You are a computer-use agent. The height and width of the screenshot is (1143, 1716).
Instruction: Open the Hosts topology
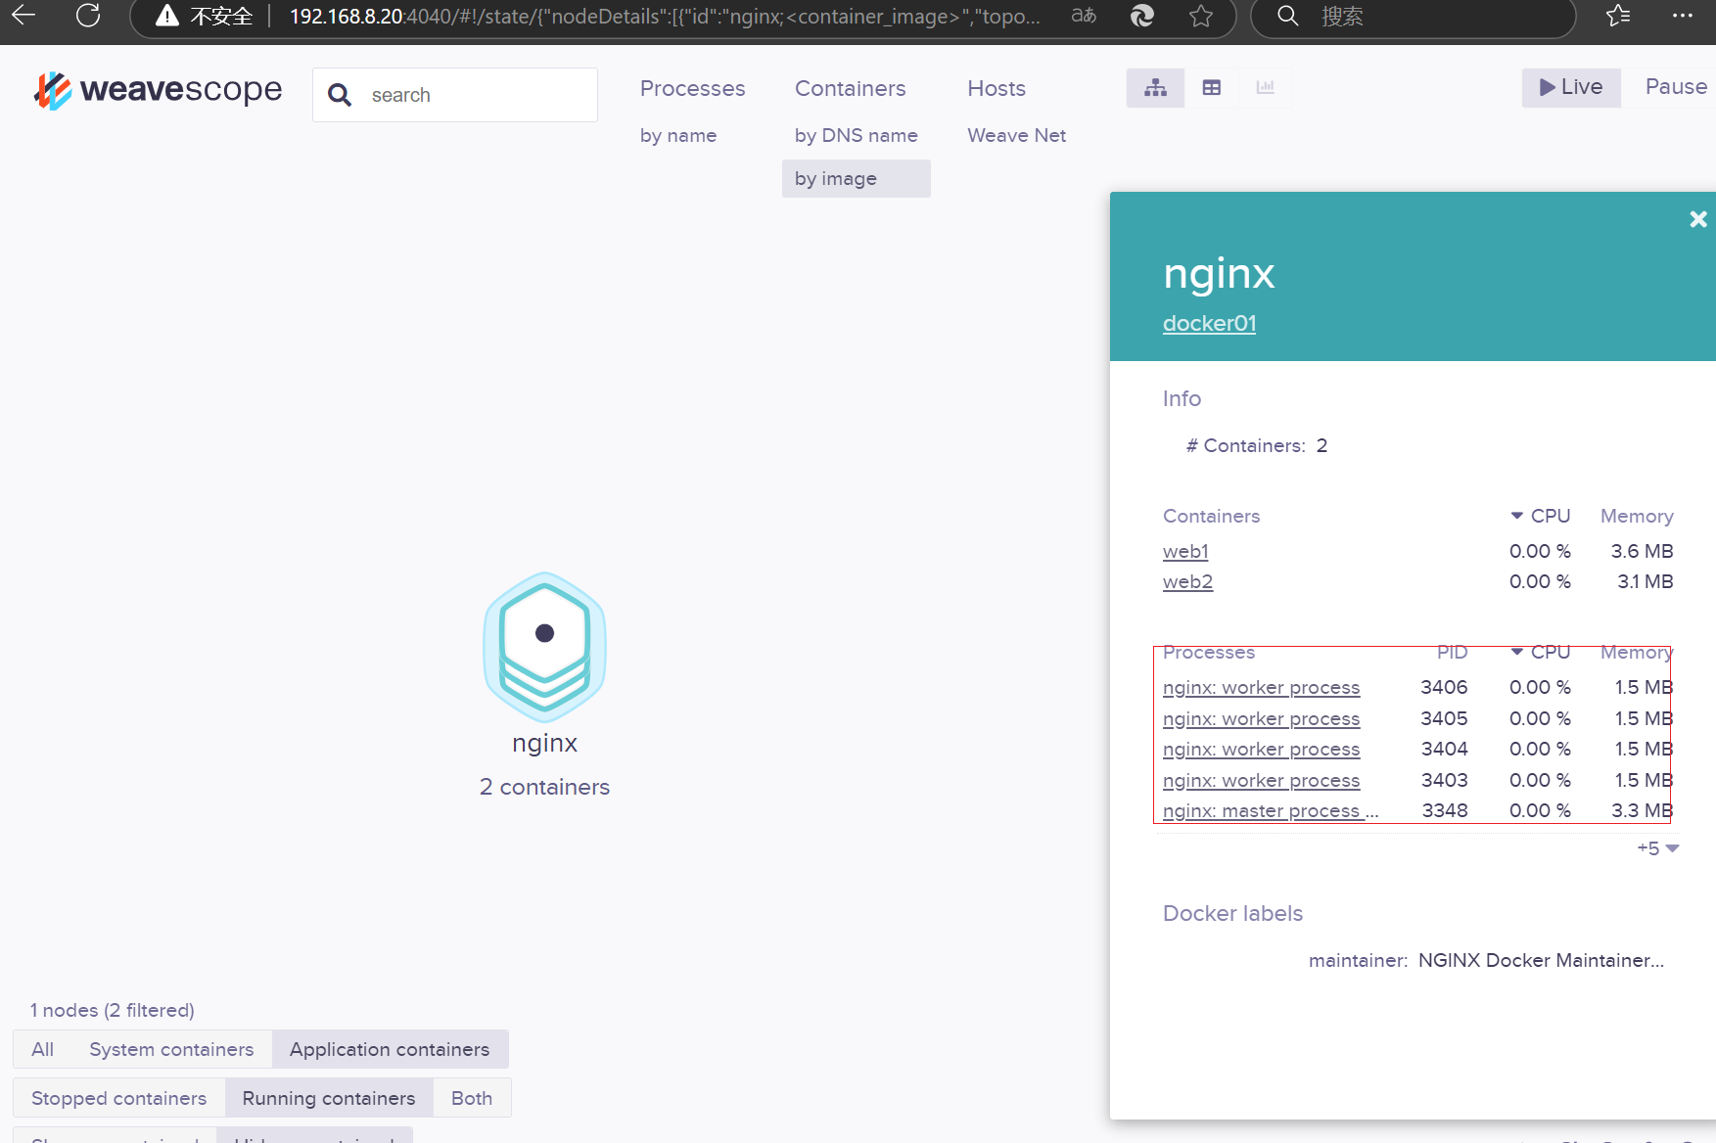click(x=997, y=88)
